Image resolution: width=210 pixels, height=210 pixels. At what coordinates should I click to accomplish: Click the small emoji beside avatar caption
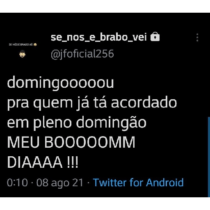coord(35,45)
